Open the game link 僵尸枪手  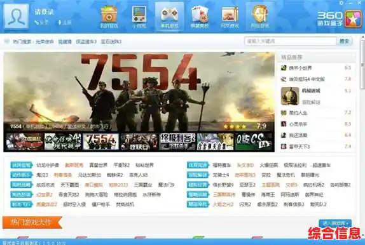tap(100, 204)
